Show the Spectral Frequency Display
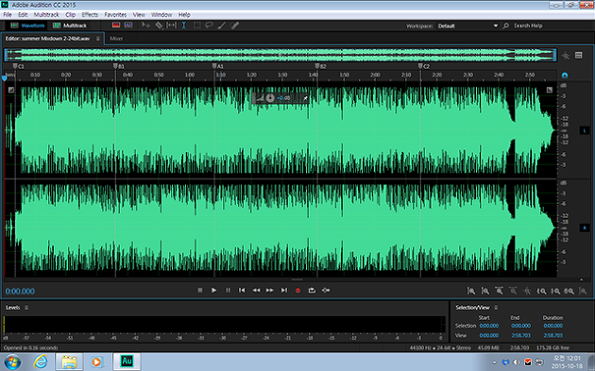This screenshot has height=371, width=595. (x=116, y=25)
